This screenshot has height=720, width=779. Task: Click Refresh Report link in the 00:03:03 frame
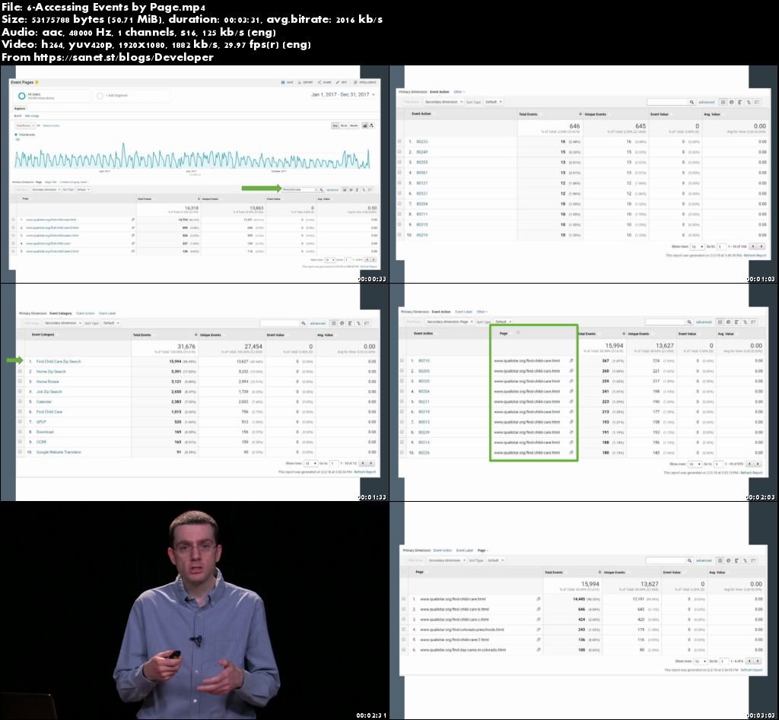(751, 671)
